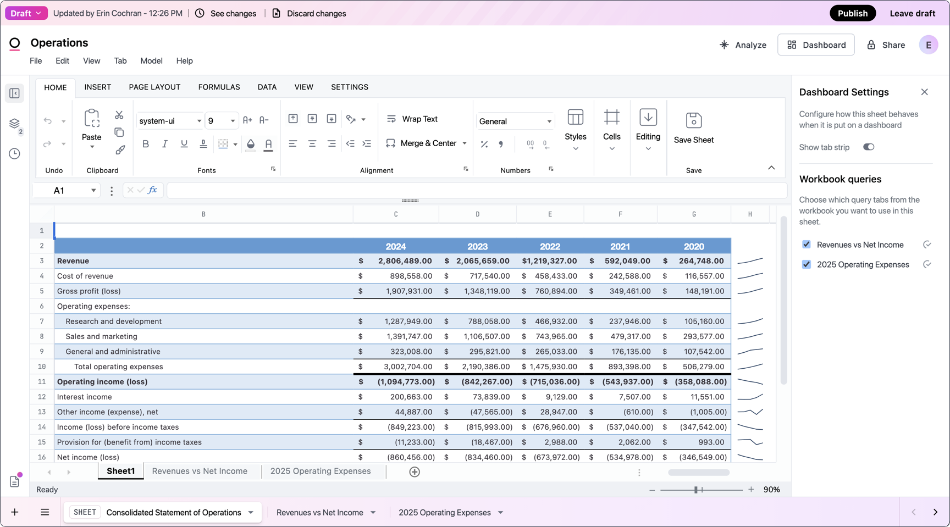Click the fill color bucket icon
This screenshot has height=527, width=950.
tap(251, 144)
